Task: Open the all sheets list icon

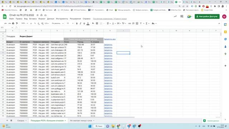Action: pos(11,120)
